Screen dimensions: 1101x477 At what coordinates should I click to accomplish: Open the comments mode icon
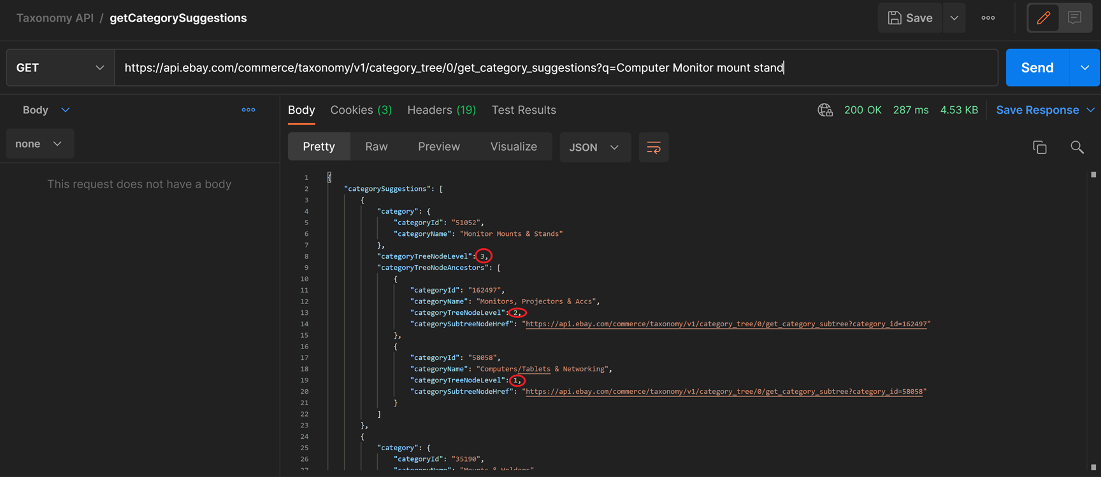[x=1075, y=18]
